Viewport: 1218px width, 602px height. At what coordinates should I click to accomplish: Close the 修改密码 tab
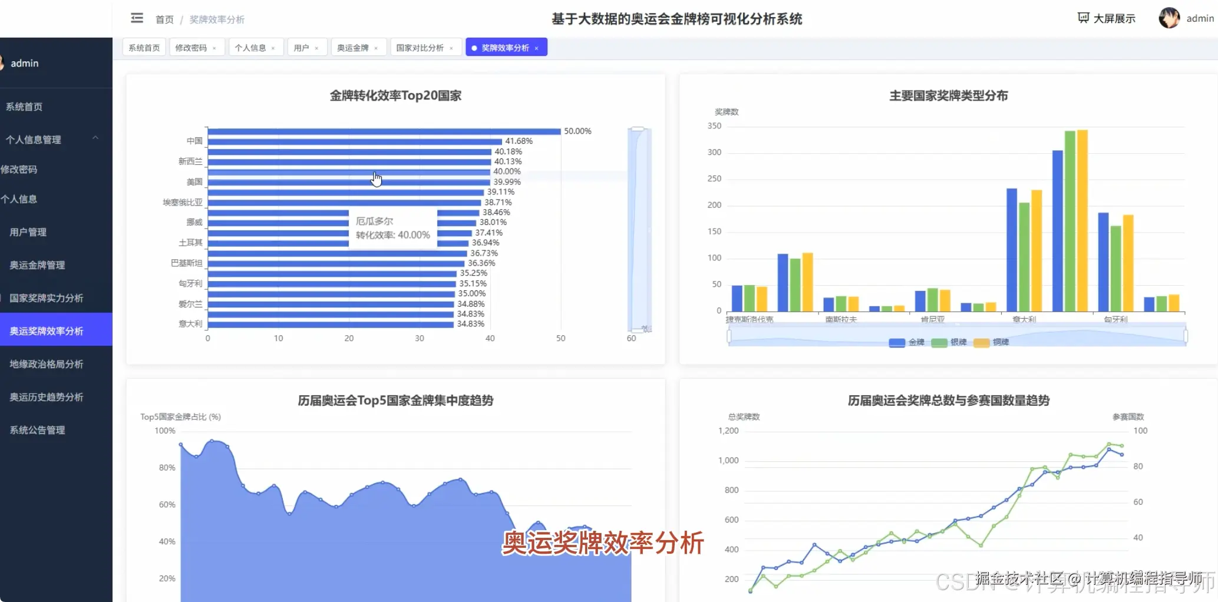click(214, 48)
